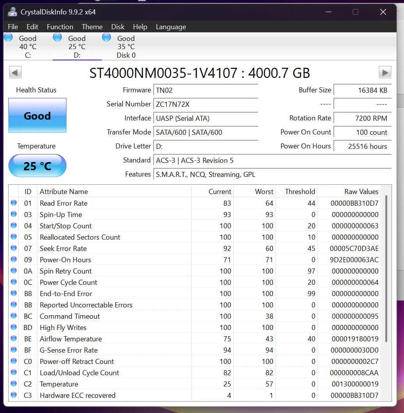
Task: Click the Rotation Rate value 7200 RPM
Action: pos(363,118)
